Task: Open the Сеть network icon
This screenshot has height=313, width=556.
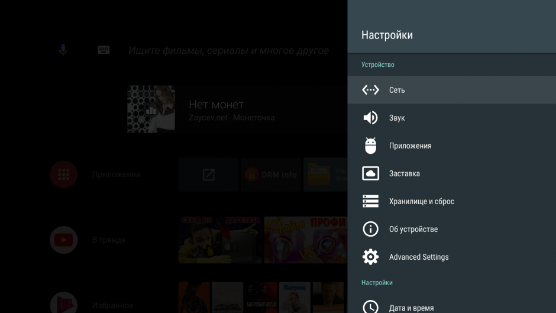Action: click(370, 90)
